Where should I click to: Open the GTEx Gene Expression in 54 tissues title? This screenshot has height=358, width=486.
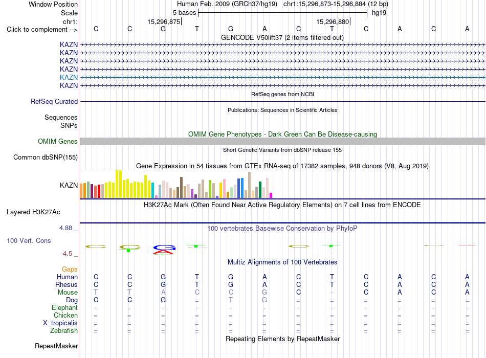282,166
